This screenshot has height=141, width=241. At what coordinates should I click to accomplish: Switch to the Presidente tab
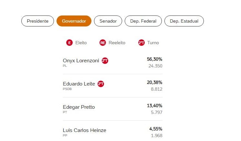click(38, 21)
